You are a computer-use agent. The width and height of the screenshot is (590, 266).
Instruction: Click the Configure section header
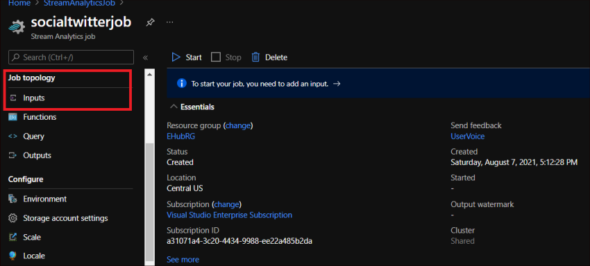click(26, 179)
